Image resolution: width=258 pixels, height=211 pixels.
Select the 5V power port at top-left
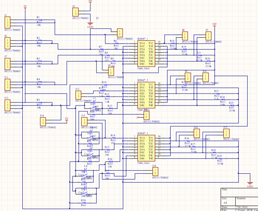25,7
